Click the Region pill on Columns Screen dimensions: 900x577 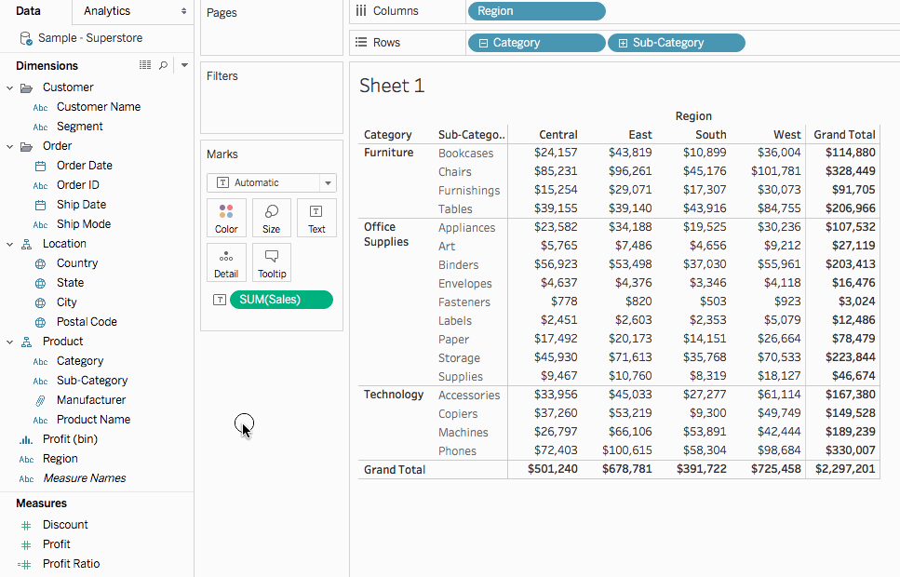[x=537, y=11]
